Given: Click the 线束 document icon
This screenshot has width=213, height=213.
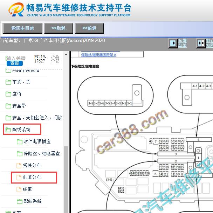Looking at the screenshot, I should tap(19, 189).
